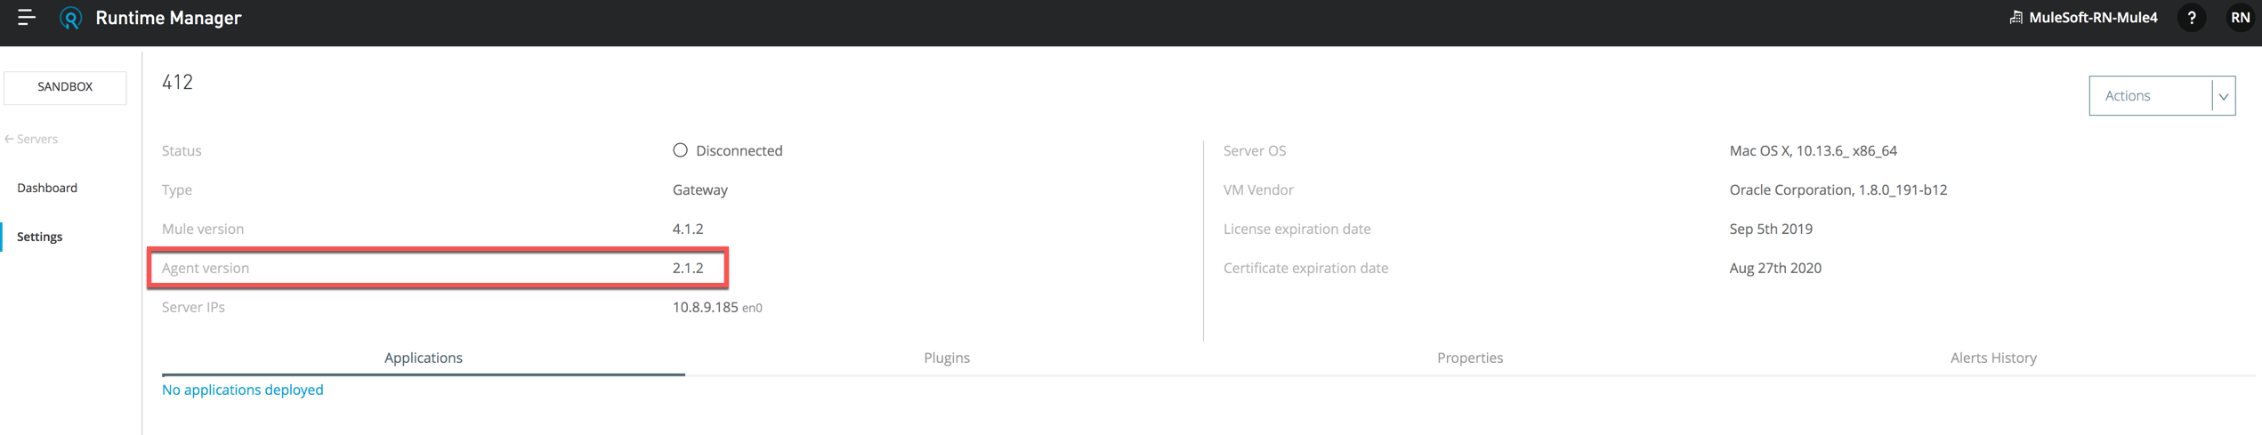
Task: Open the hamburger navigation menu
Action: 27,17
